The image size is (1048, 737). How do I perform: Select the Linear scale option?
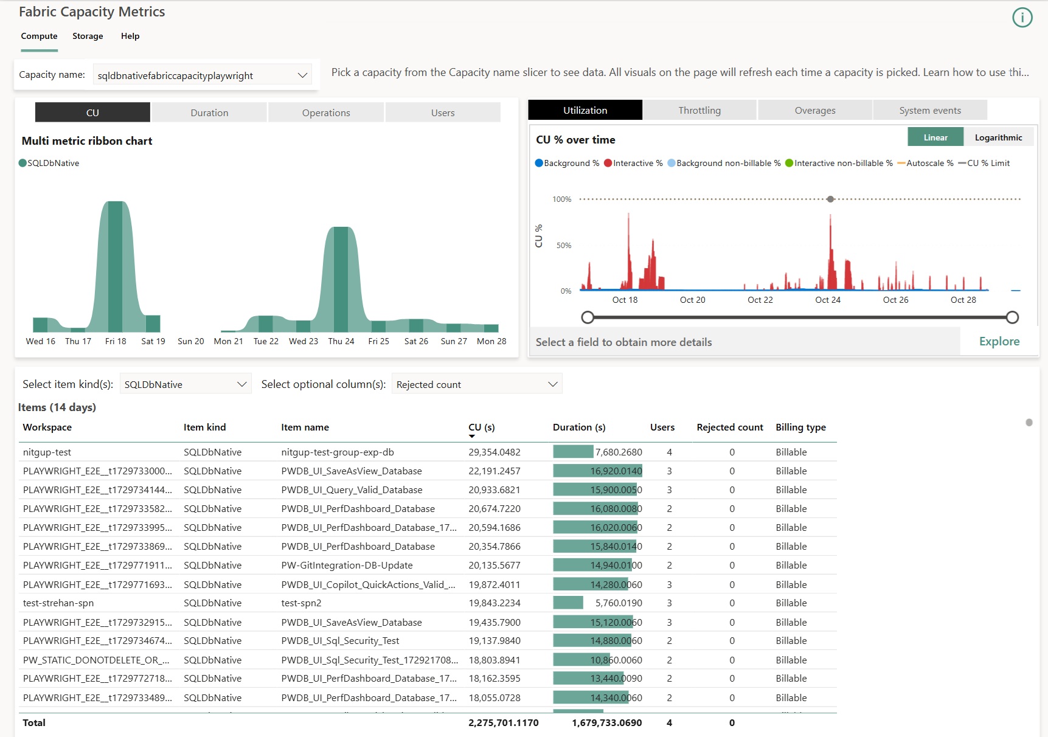[x=935, y=137]
